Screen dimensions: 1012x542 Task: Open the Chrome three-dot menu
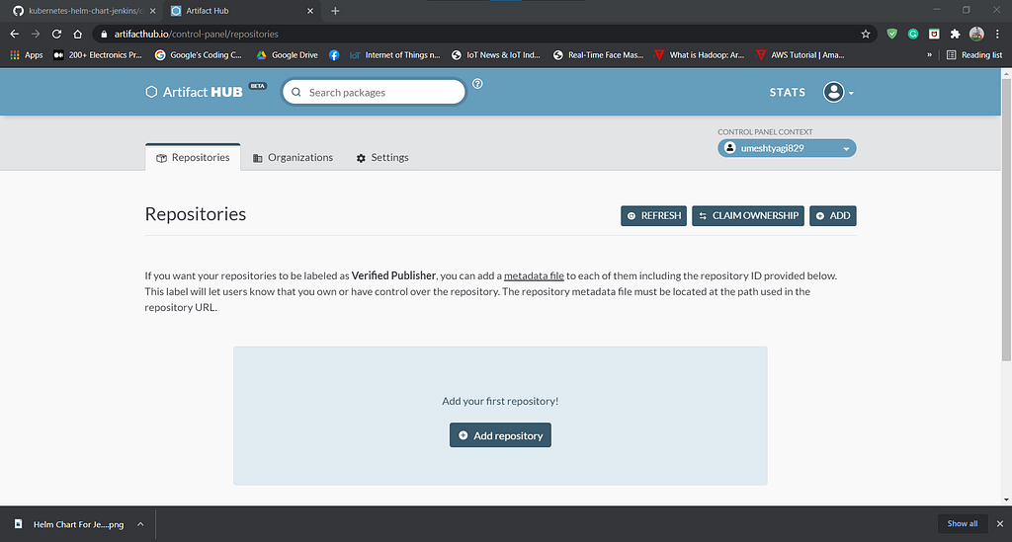(x=997, y=35)
